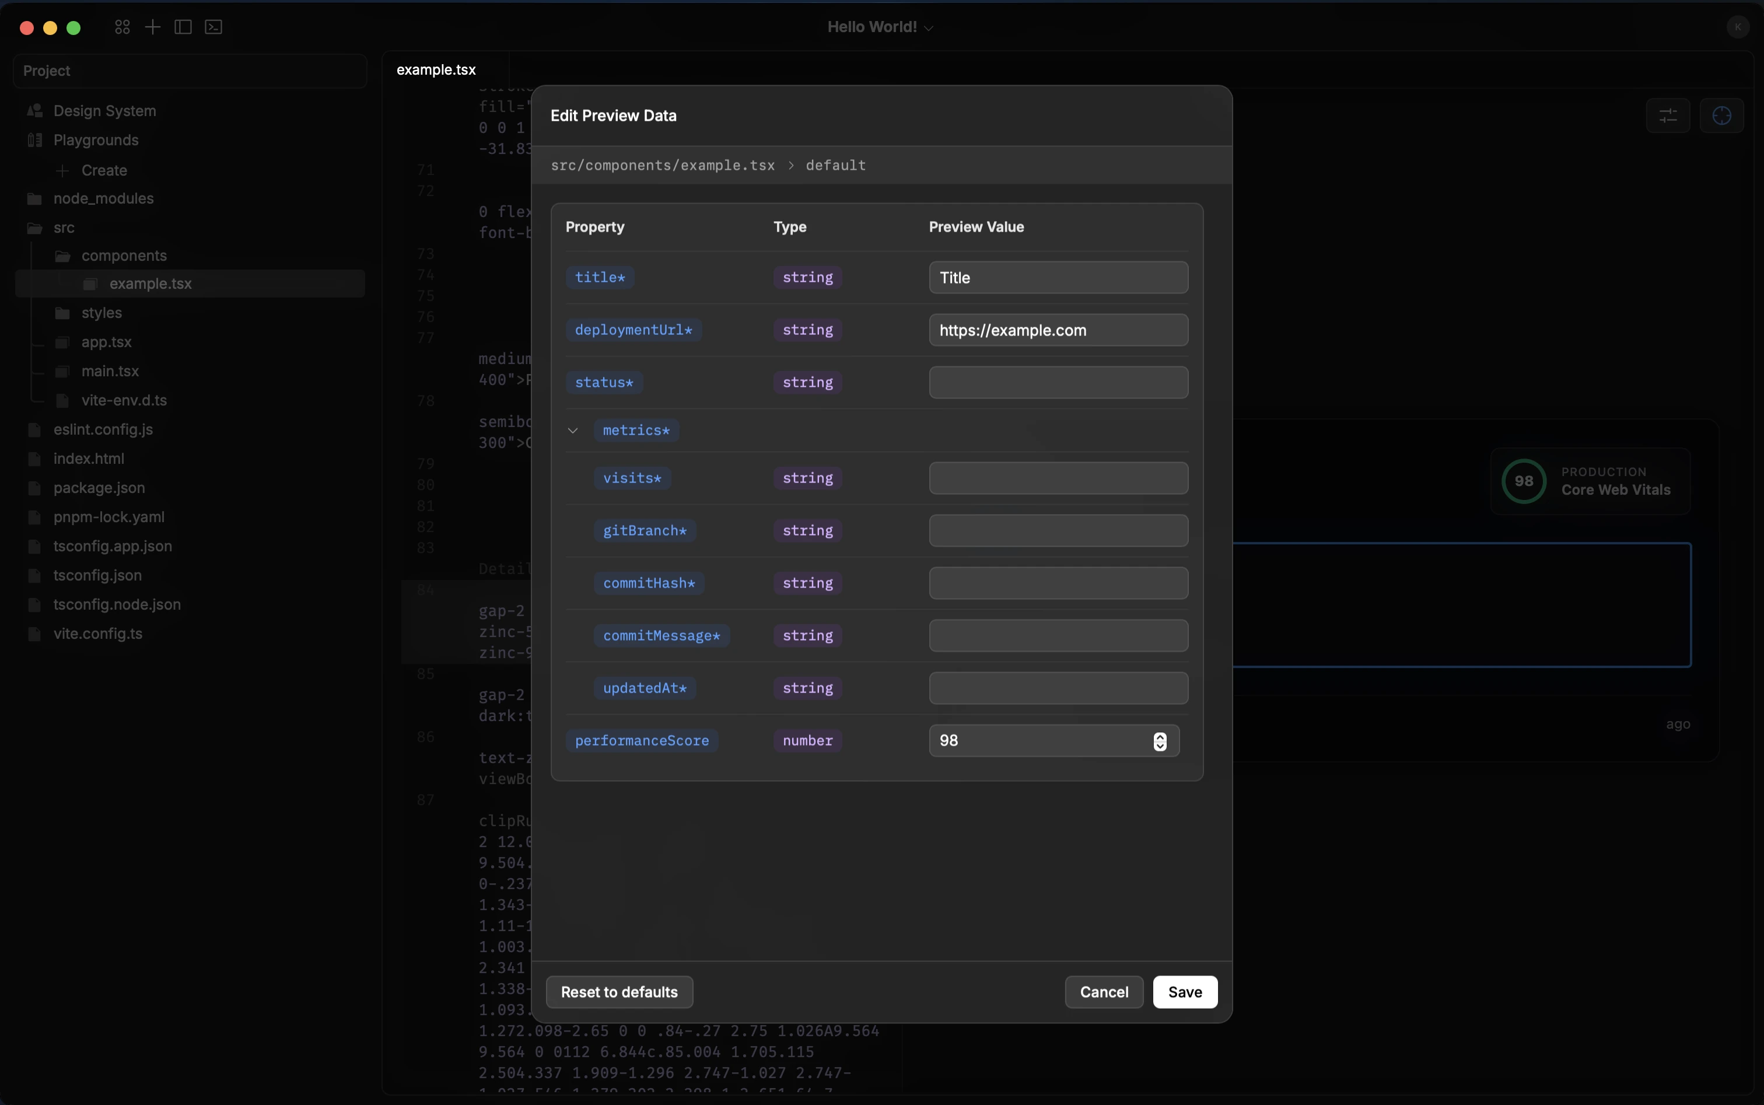Viewport: 1764px width, 1105px height.
Task: Click the Core Web Vitals score badge
Action: 1590,481
